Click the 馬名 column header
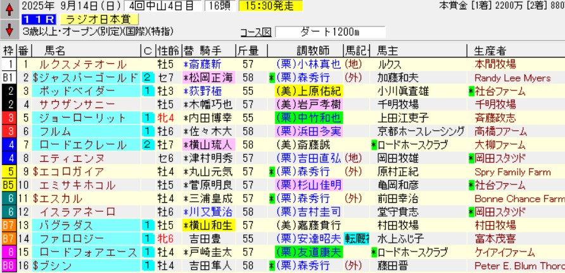 click(52, 51)
